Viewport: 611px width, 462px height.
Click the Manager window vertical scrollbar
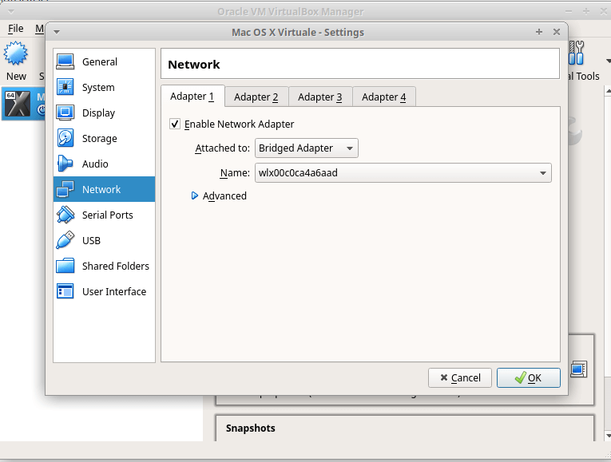click(x=608, y=263)
